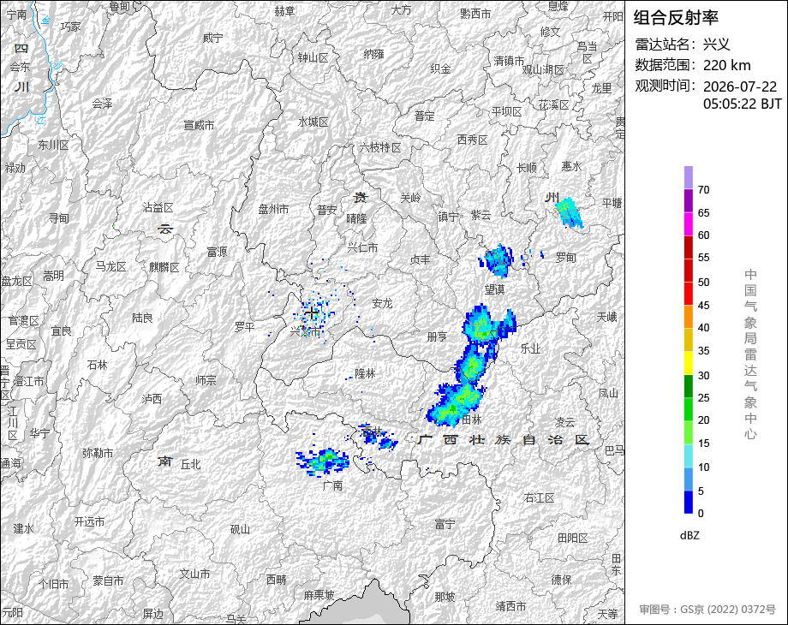Viewport: 788px width, 625px height.
Task: Click the 文山市 map label
Action: pos(195,574)
